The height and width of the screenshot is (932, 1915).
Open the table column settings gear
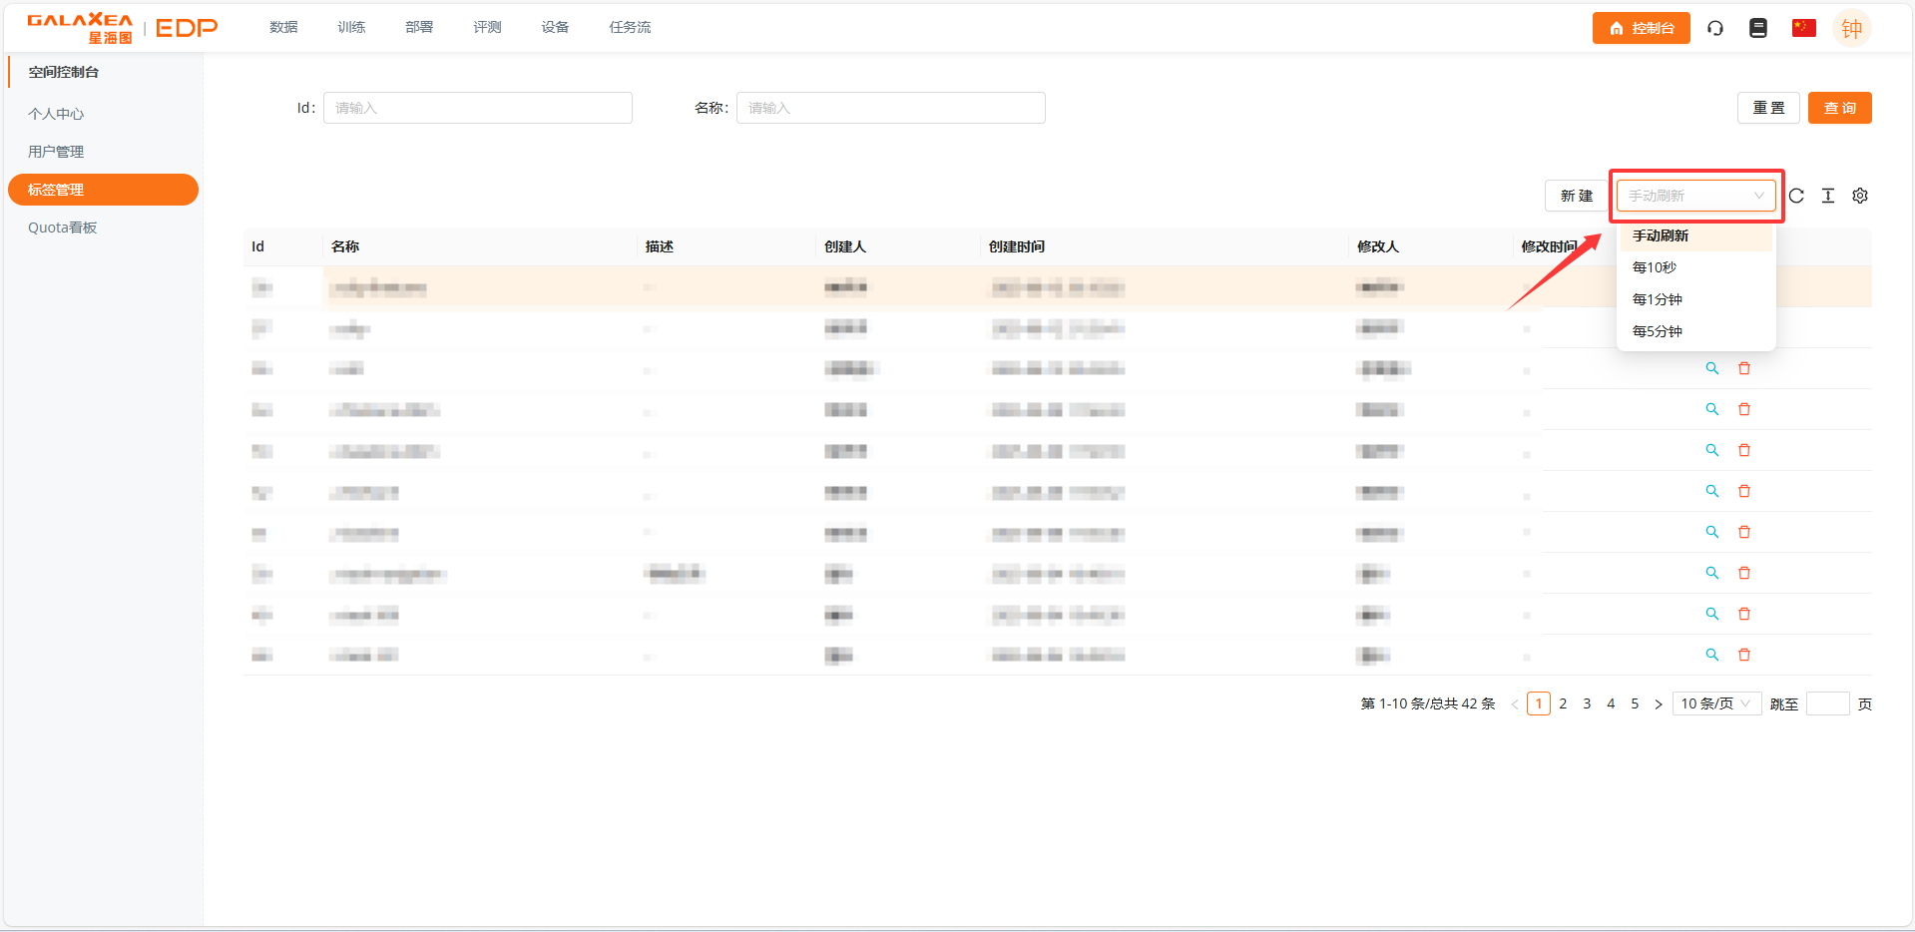click(1860, 196)
